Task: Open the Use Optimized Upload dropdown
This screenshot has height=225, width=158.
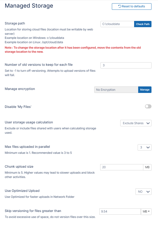Action: [143, 192]
